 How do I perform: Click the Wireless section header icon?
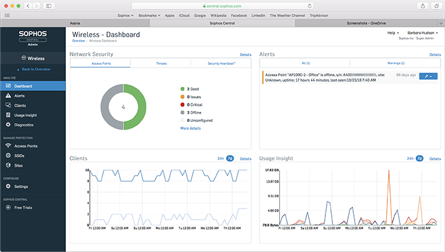tap(24, 57)
